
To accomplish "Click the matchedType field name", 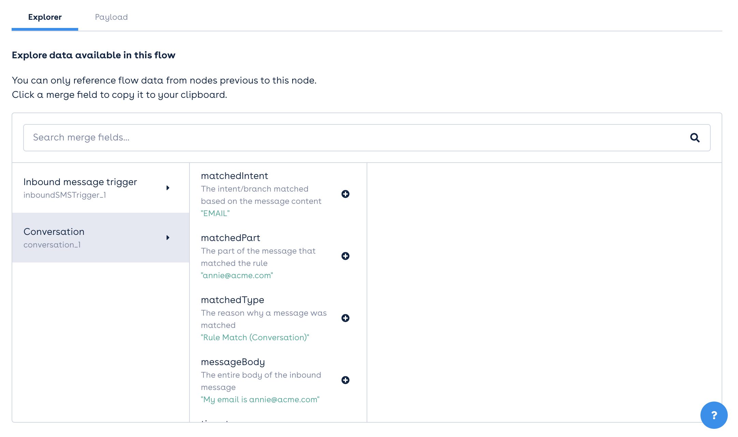I will [x=232, y=300].
